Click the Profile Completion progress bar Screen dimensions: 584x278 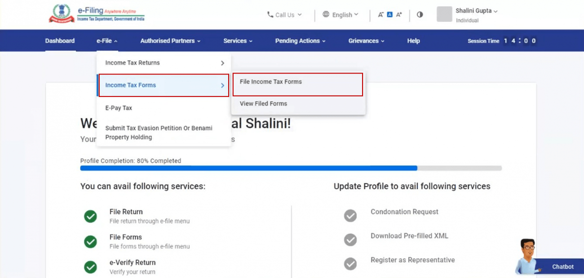pyautogui.click(x=290, y=168)
